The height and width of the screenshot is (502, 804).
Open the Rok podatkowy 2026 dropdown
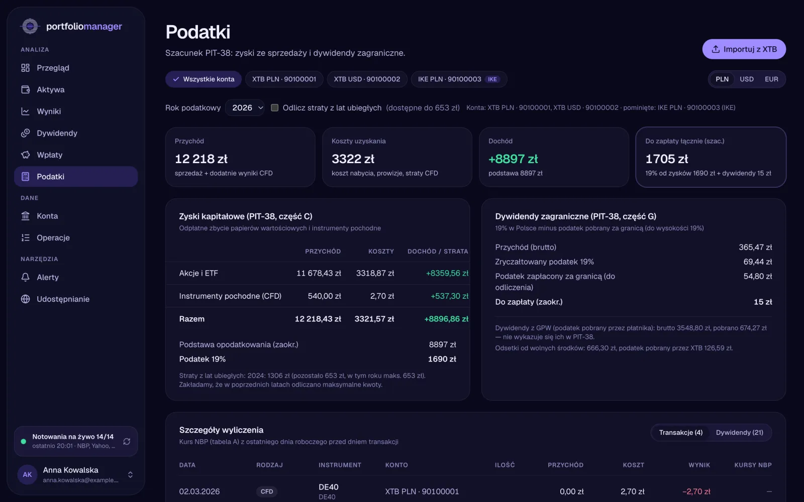245,107
